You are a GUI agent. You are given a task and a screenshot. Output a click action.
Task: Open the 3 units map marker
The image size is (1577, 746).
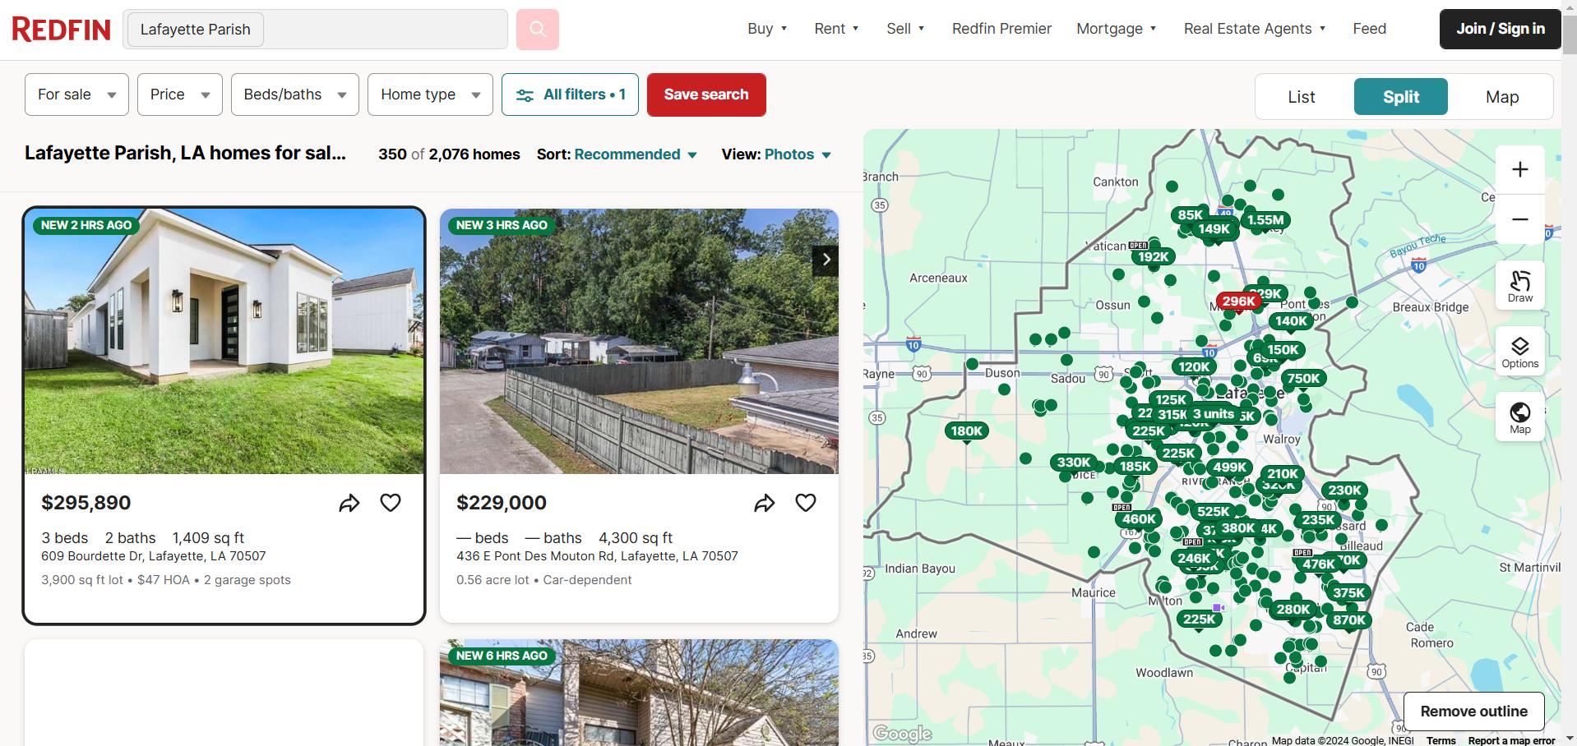click(x=1214, y=414)
